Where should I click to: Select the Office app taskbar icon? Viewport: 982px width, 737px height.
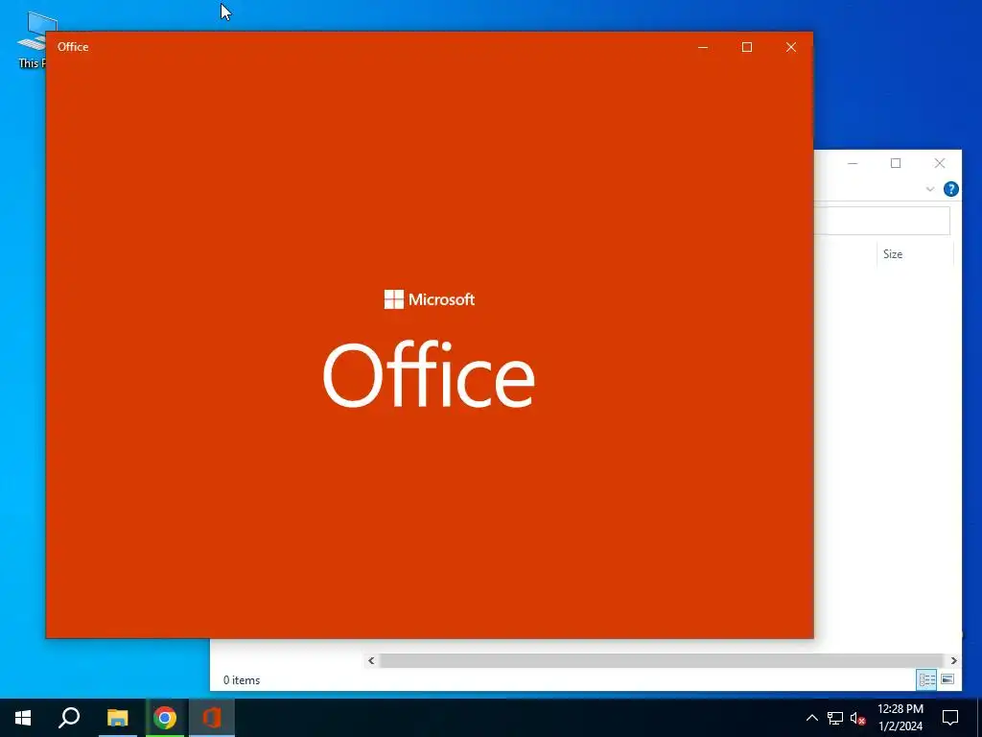pyautogui.click(x=212, y=718)
